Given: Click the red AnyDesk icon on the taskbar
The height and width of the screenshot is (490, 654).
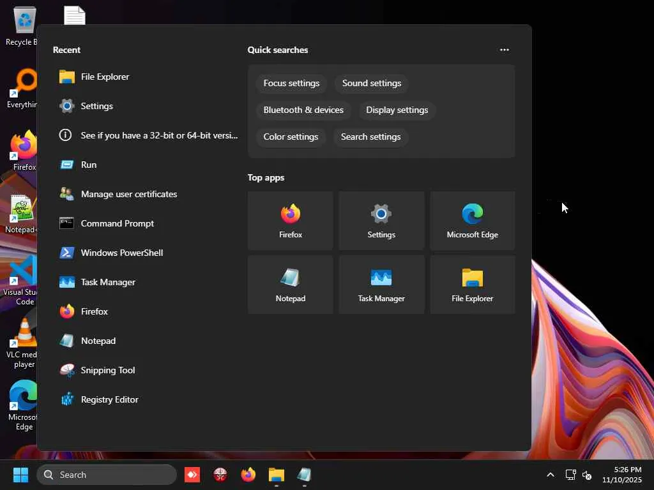Looking at the screenshot, I should (192, 475).
